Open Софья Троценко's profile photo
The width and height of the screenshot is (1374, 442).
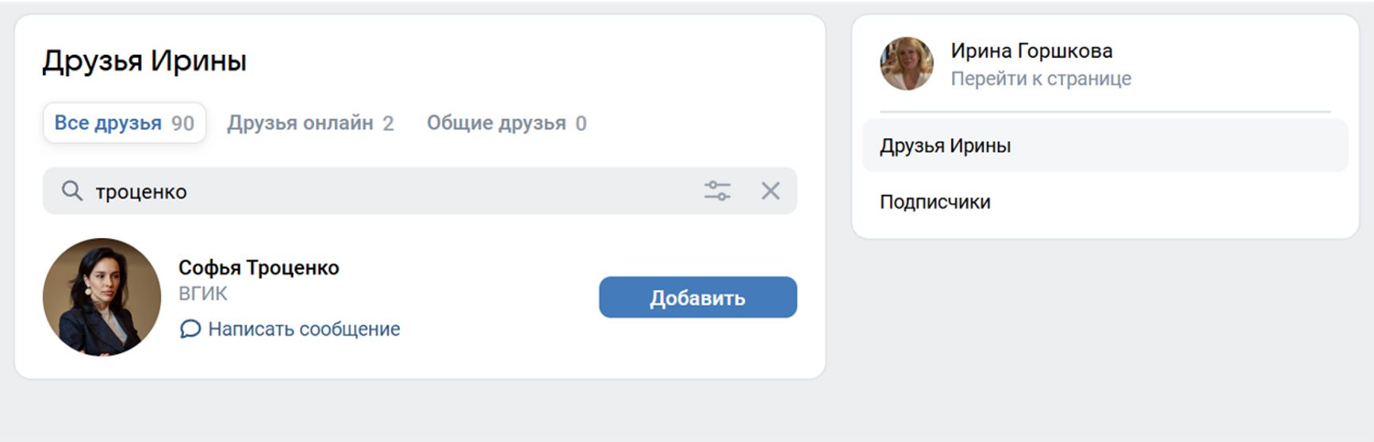point(102,297)
